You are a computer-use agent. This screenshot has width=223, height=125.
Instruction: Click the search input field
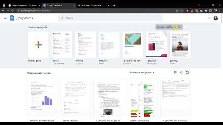point(110,18)
